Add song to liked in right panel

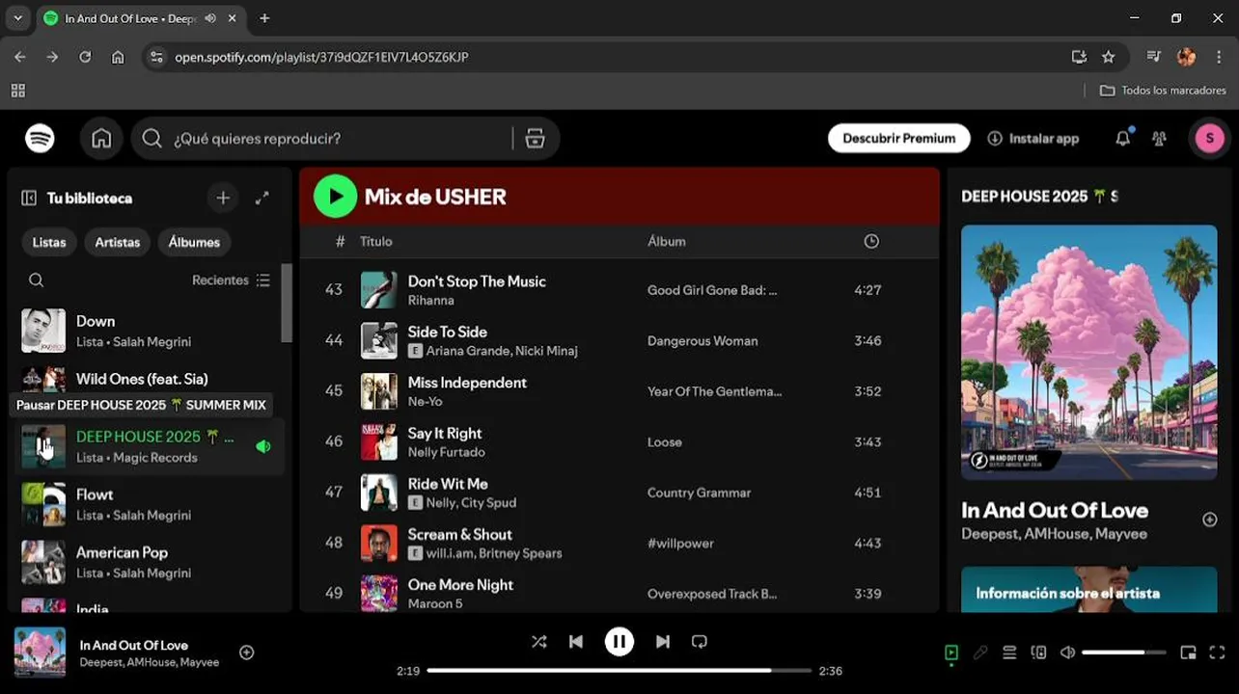click(1209, 520)
